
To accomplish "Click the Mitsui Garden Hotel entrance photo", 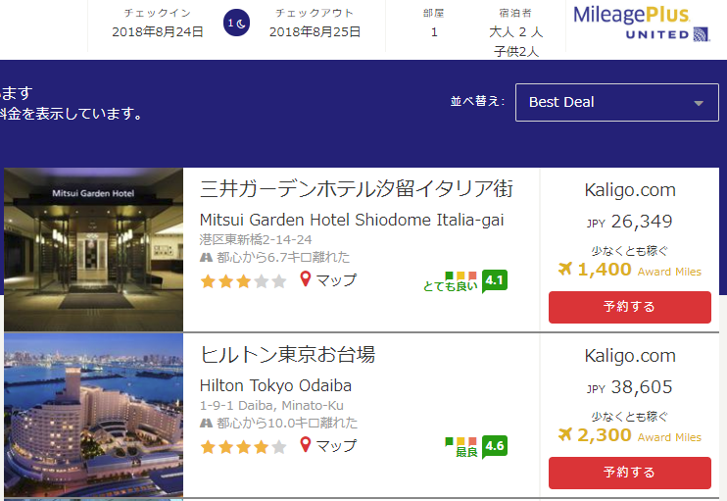I will (x=93, y=249).
